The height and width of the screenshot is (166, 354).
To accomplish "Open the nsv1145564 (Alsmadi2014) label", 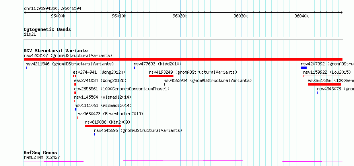I will tap(103, 97).
